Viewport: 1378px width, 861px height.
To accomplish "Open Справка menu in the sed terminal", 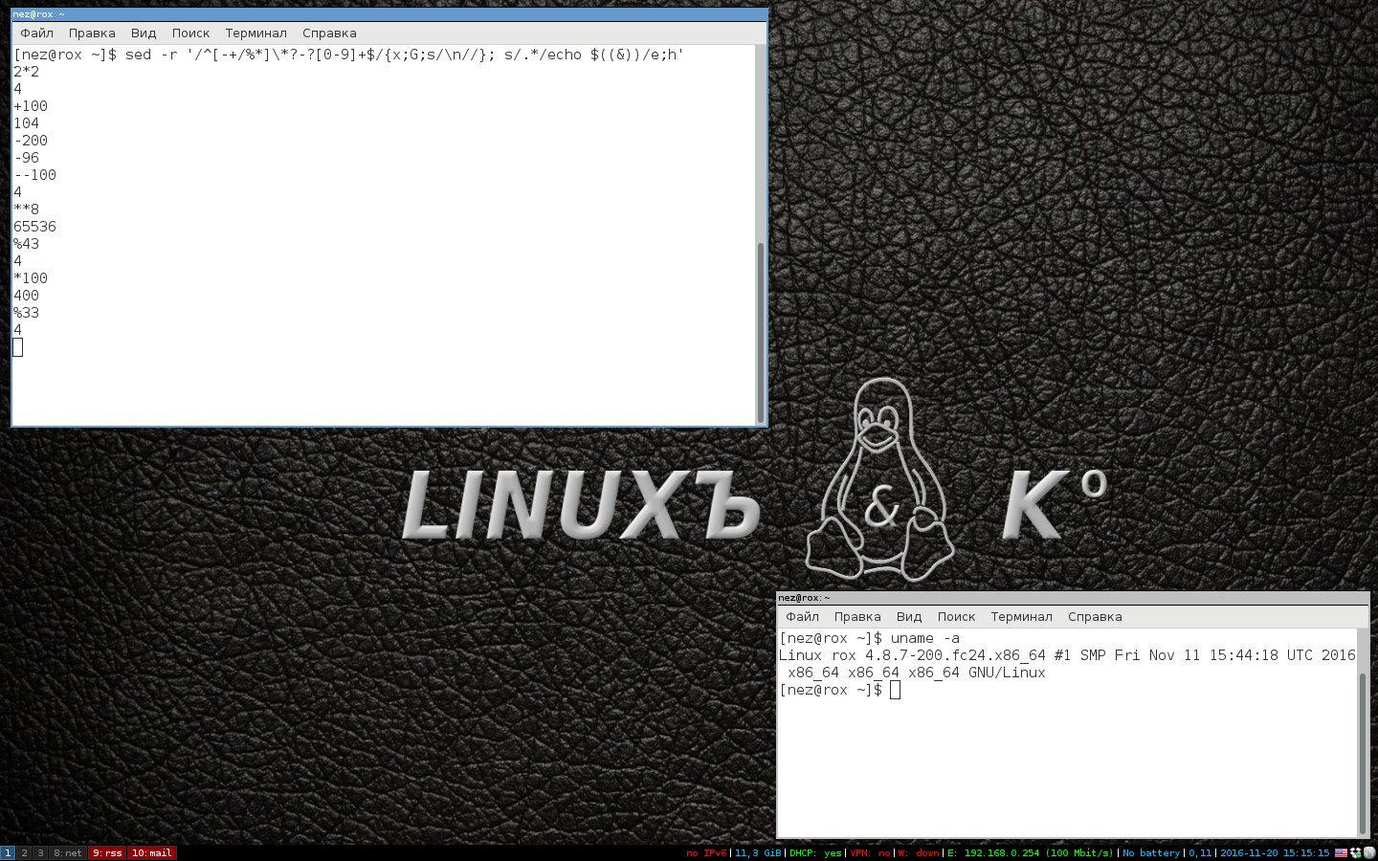I will [x=329, y=33].
